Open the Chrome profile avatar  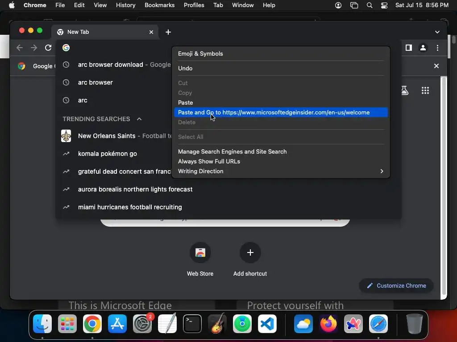(x=423, y=48)
